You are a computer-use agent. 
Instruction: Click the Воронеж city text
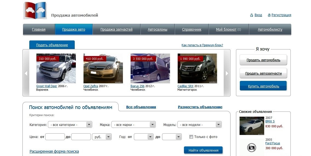click(42, 90)
